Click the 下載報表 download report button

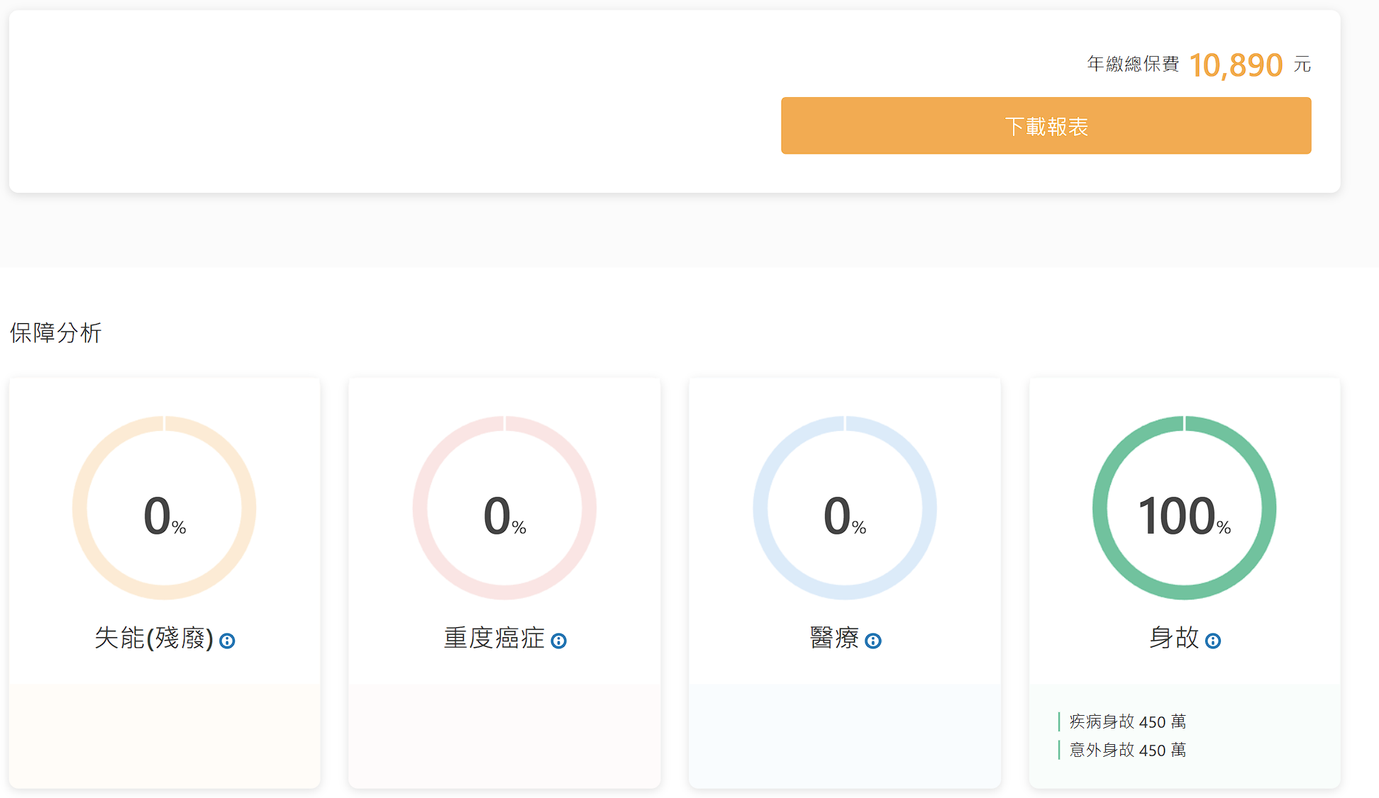1046,125
